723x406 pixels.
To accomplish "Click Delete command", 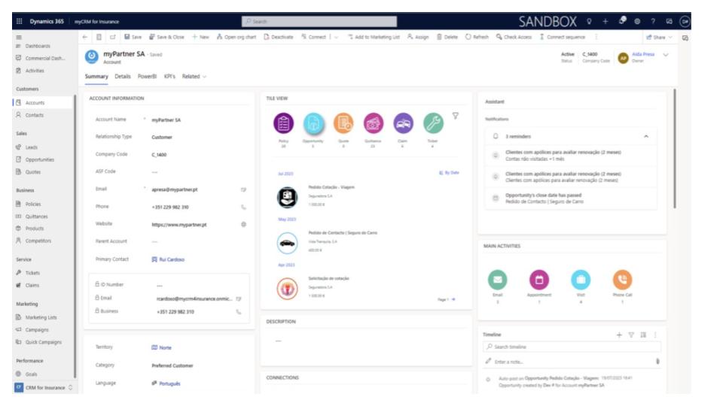I will [x=447, y=37].
